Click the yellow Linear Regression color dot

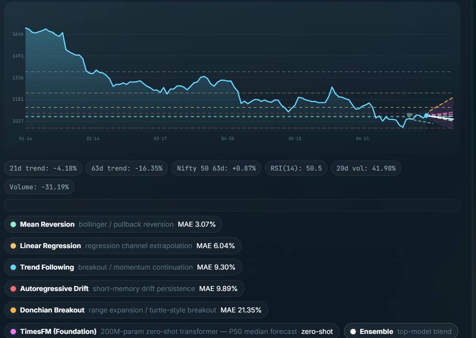tap(13, 246)
